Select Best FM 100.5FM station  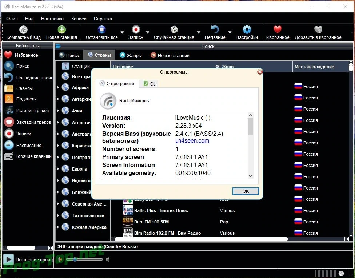tap(151, 222)
